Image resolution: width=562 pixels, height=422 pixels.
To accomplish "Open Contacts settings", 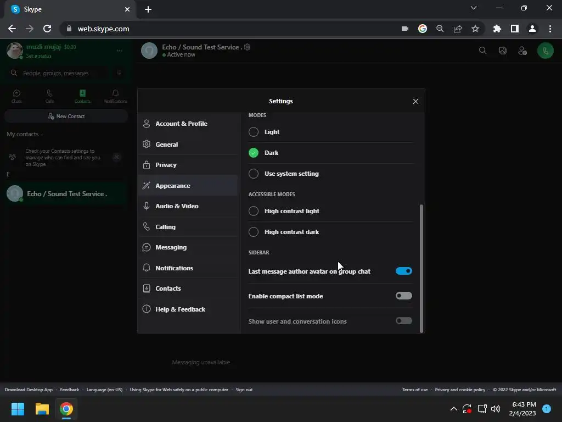I will pos(188,288).
